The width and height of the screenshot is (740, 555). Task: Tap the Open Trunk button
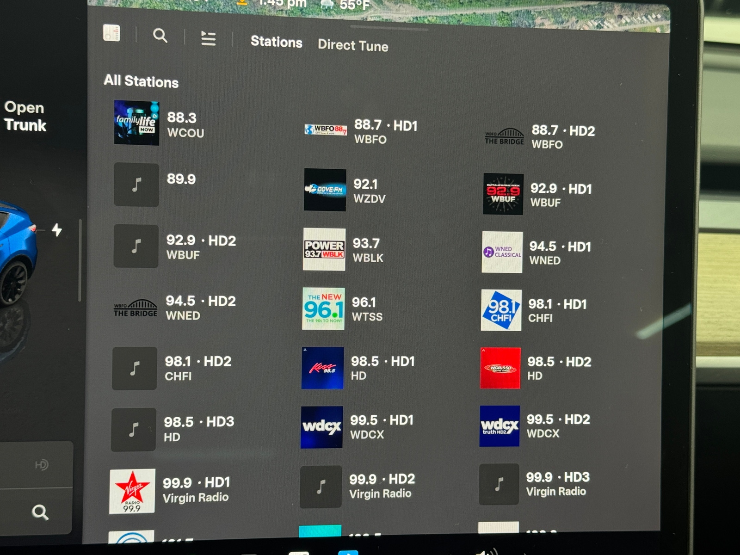[25, 116]
